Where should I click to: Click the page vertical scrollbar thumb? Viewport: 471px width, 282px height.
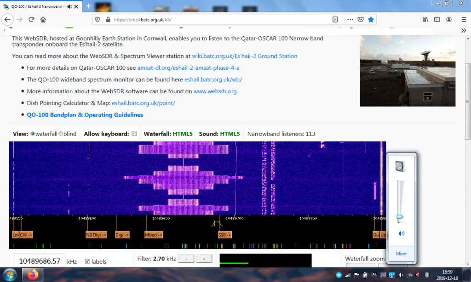pyautogui.click(x=468, y=102)
